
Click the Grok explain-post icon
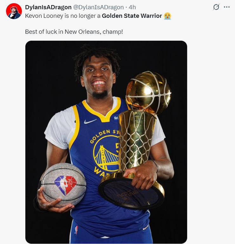pos(216,7)
